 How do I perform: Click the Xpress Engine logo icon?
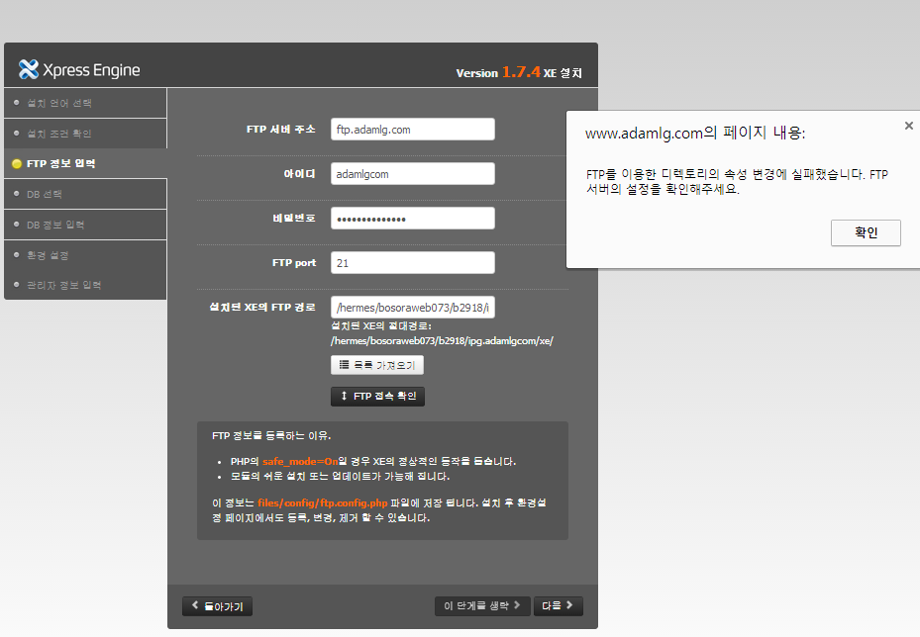tap(27, 68)
